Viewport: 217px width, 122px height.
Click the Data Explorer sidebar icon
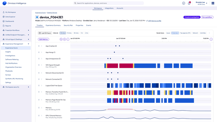[4, 17]
